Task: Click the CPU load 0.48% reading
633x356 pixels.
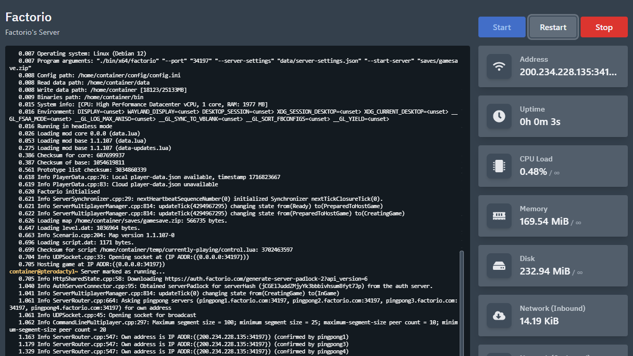Action: (x=533, y=172)
